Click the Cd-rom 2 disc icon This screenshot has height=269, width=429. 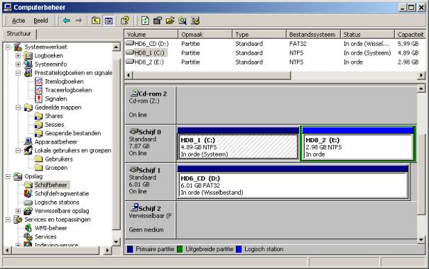point(134,93)
